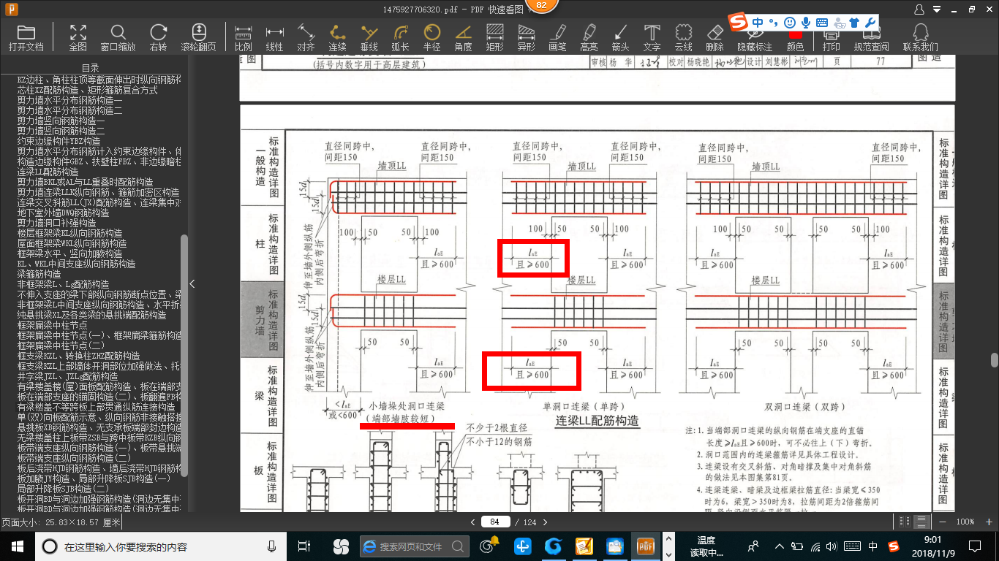Open bookmark 地下室外墙DWQ钢筋构造
Screen dimensions: 999x561
[63, 212]
